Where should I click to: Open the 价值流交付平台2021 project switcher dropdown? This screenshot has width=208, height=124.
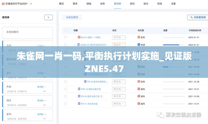click(x=31, y=4)
